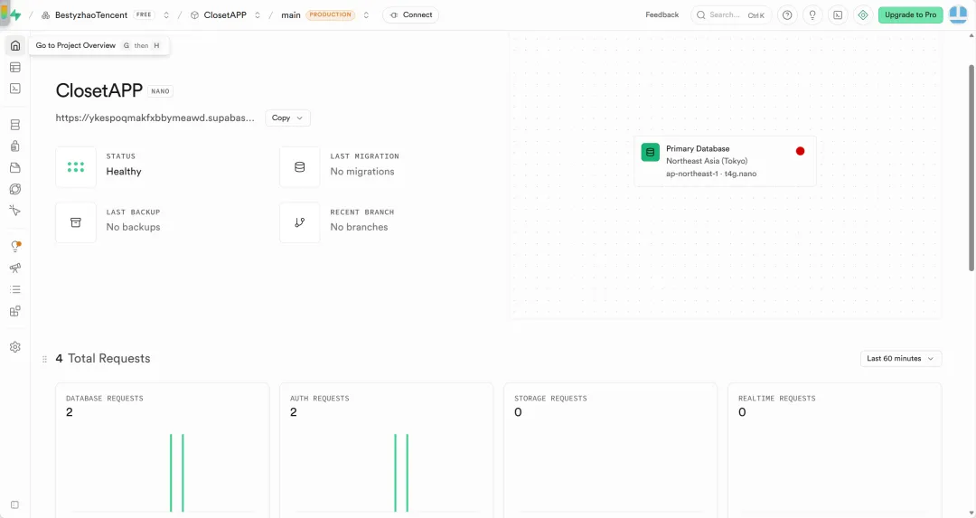Expand the organization switcher chevron
976x518 pixels.
166,15
